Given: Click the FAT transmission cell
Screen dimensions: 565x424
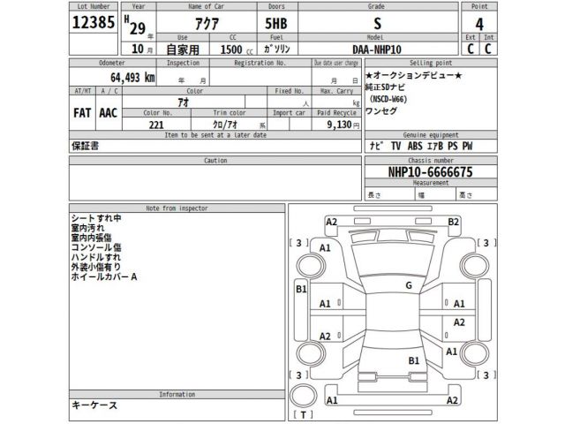Looking at the screenshot, I should click(x=82, y=114).
